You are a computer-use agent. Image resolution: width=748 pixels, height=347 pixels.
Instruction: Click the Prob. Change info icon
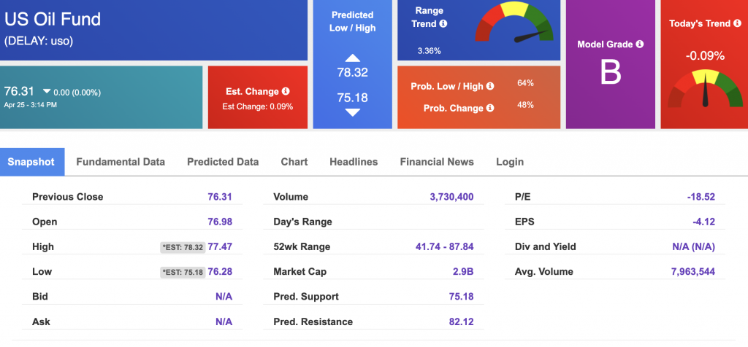tap(490, 108)
